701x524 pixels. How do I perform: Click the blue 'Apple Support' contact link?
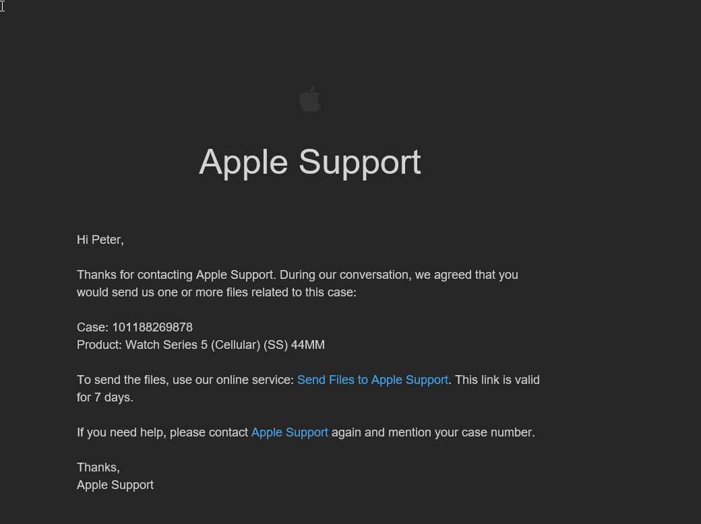point(290,432)
